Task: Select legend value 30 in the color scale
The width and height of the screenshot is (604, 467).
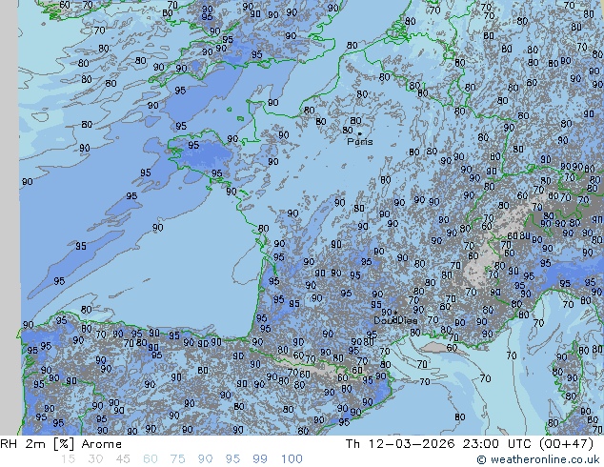Action: [x=95, y=459]
